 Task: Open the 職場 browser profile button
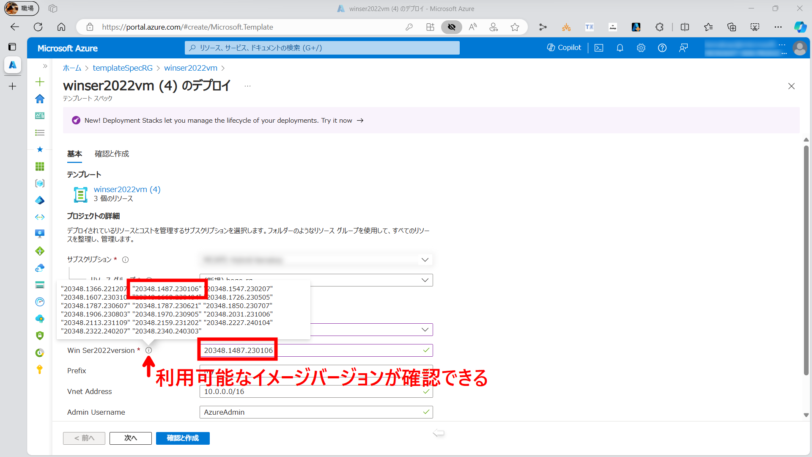click(22, 8)
